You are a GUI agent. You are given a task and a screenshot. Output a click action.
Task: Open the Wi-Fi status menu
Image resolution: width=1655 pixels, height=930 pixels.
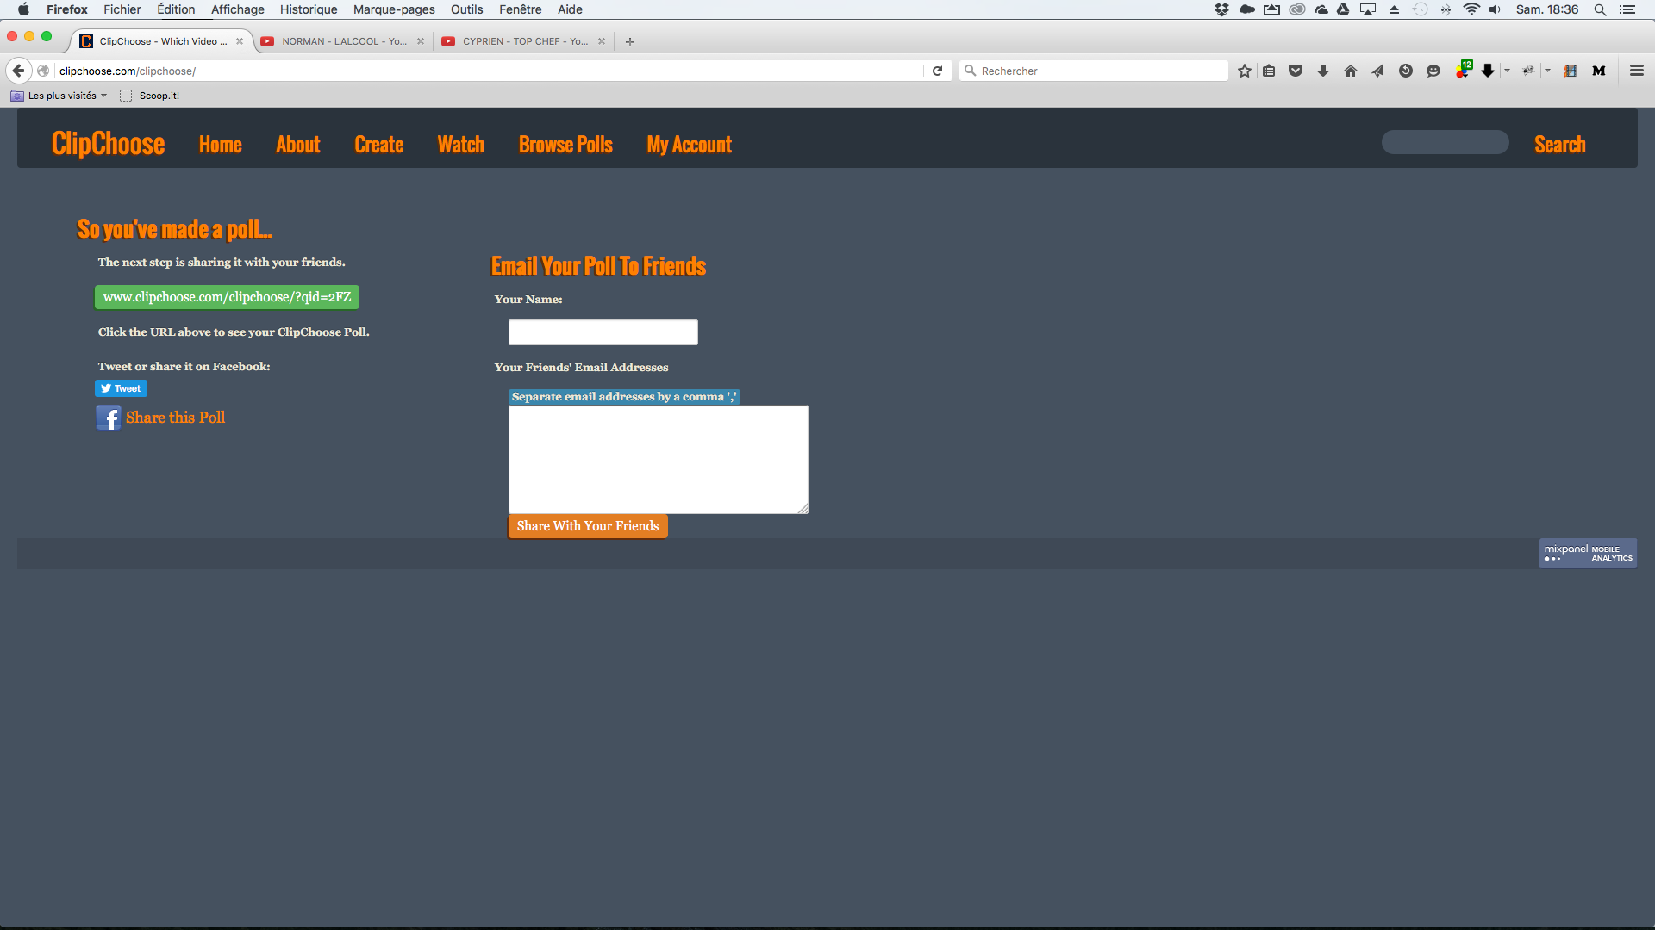pos(1471,9)
